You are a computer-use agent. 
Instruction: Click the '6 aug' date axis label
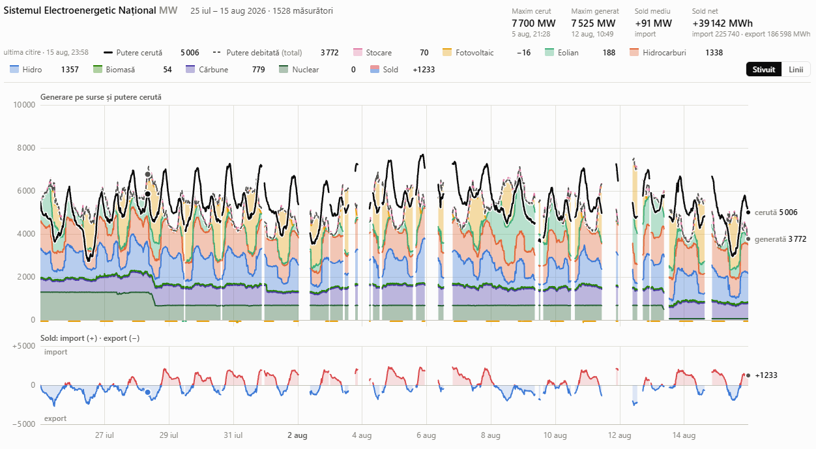point(426,435)
